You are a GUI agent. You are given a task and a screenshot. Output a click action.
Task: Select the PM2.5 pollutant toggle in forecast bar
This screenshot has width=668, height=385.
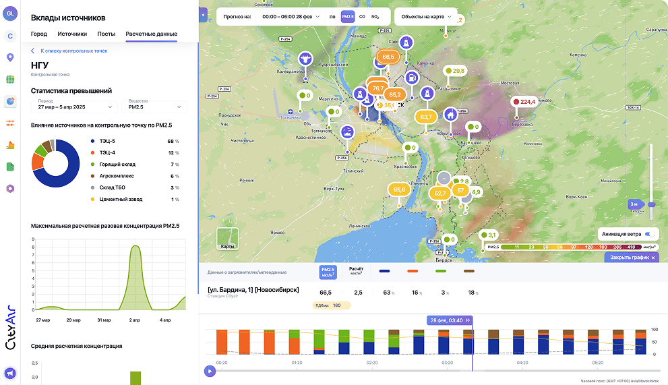coord(348,16)
